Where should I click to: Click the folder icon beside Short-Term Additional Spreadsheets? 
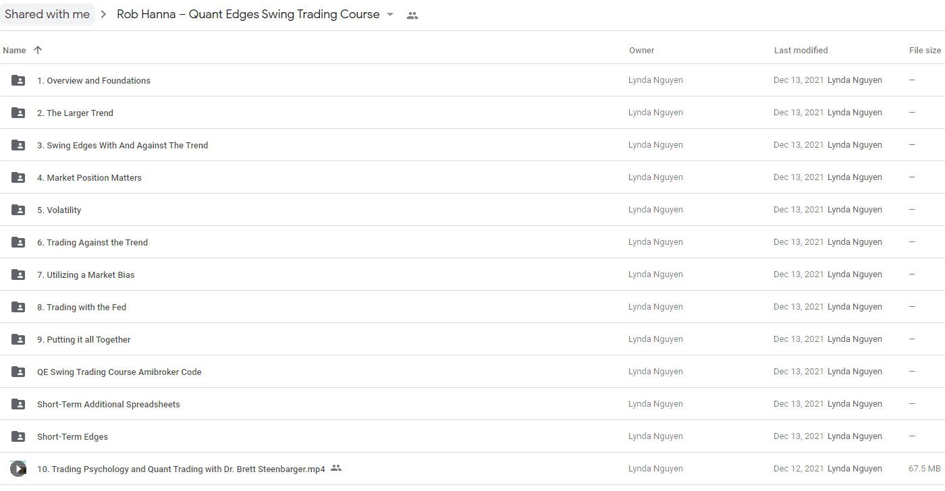[x=18, y=404]
